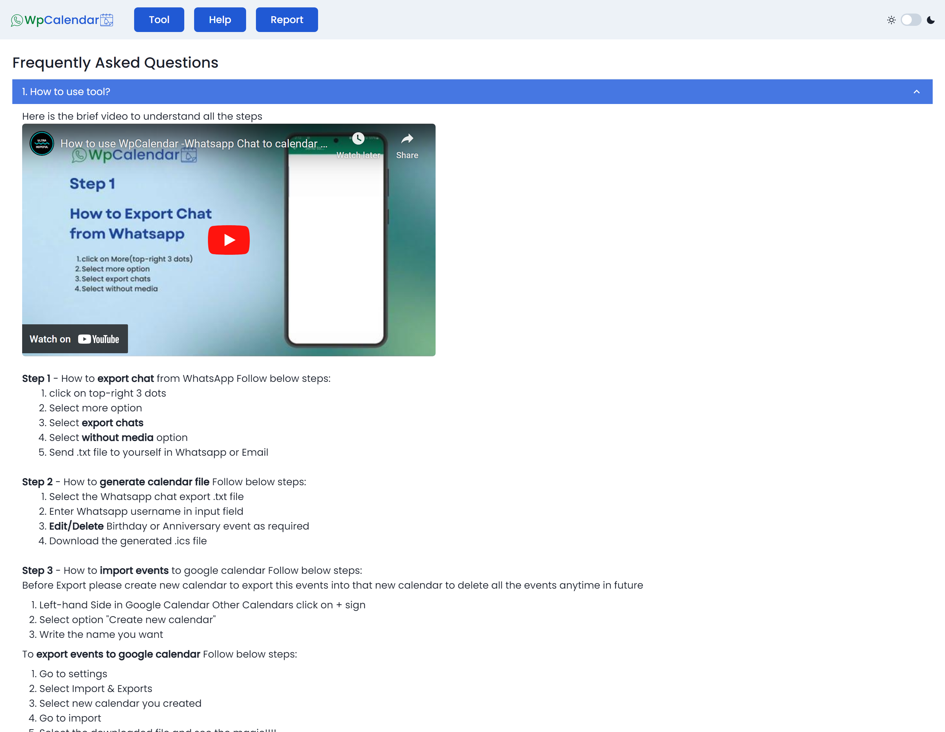The image size is (945, 732).
Task: Click 'Watch on YouTube' button
Action: pyautogui.click(x=75, y=339)
